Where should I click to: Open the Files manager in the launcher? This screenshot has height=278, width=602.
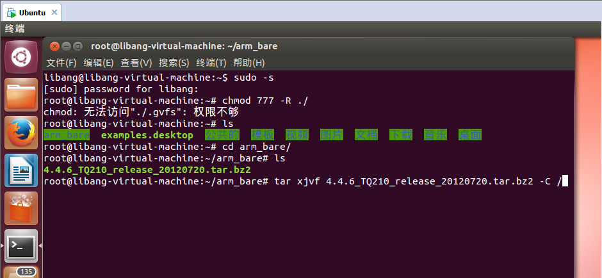[x=21, y=94]
